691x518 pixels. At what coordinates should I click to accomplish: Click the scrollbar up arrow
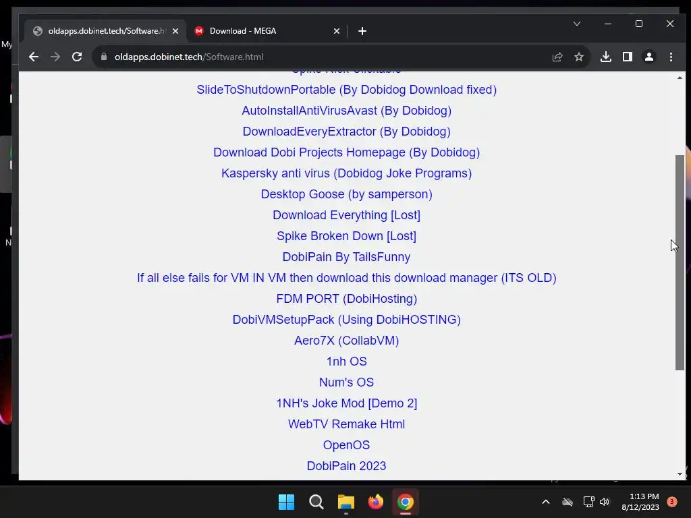coord(680,78)
